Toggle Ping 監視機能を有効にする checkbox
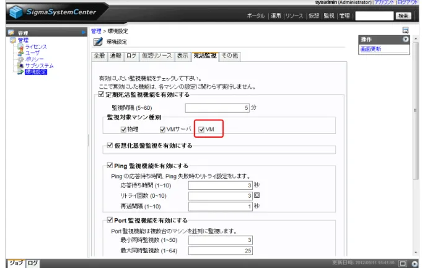The height and width of the screenshot is (268, 422). pyautogui.click(x=110, y=166)
